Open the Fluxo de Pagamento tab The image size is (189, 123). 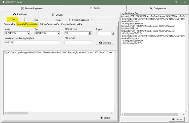[x=32, y=8]
